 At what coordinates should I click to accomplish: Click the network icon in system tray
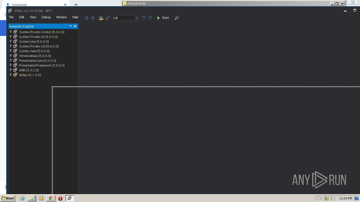[327, 198]
